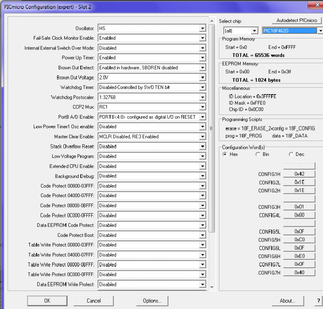323x309 pixels.
Task: Click the CONFIG3H 0x01 value button
Action: click(x=299, y=207)
